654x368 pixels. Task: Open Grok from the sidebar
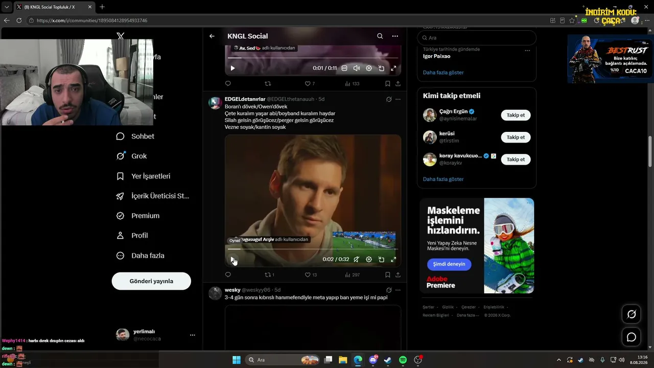(132, 156)
